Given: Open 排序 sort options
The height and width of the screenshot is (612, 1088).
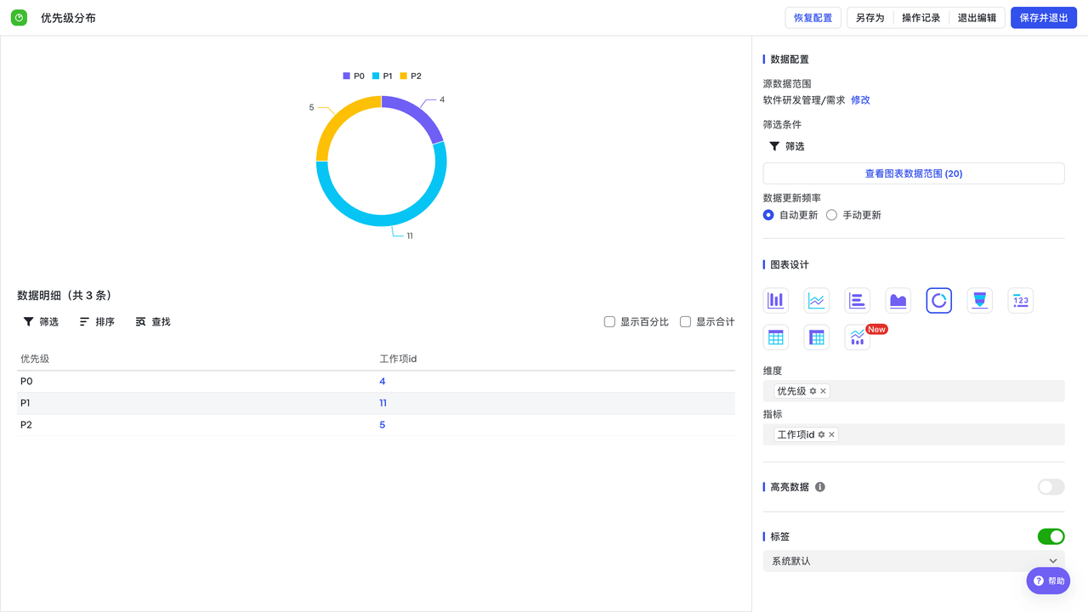Looking at the screenshot, I should point(97,322).
